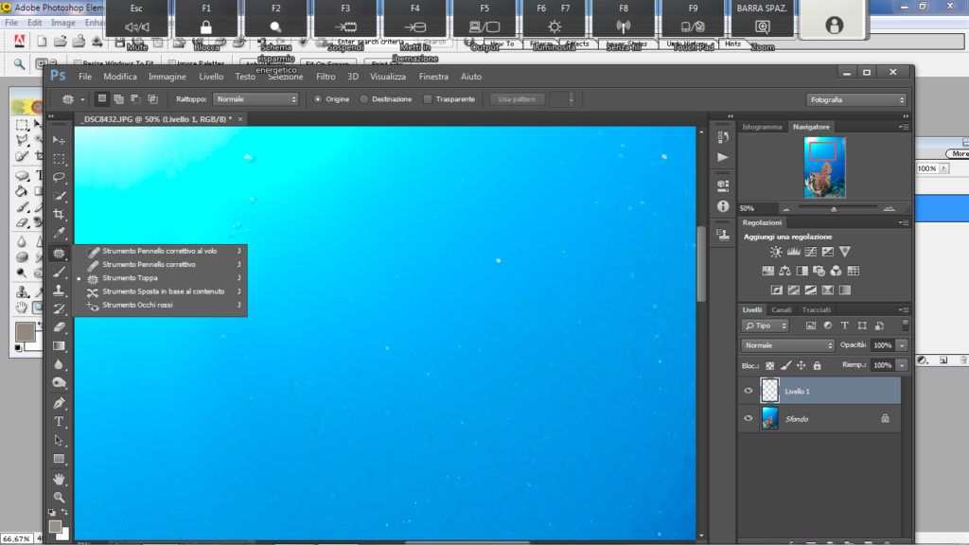Choose the Horizontal Type tool
The image size is (969, 545).
(59, 422)
